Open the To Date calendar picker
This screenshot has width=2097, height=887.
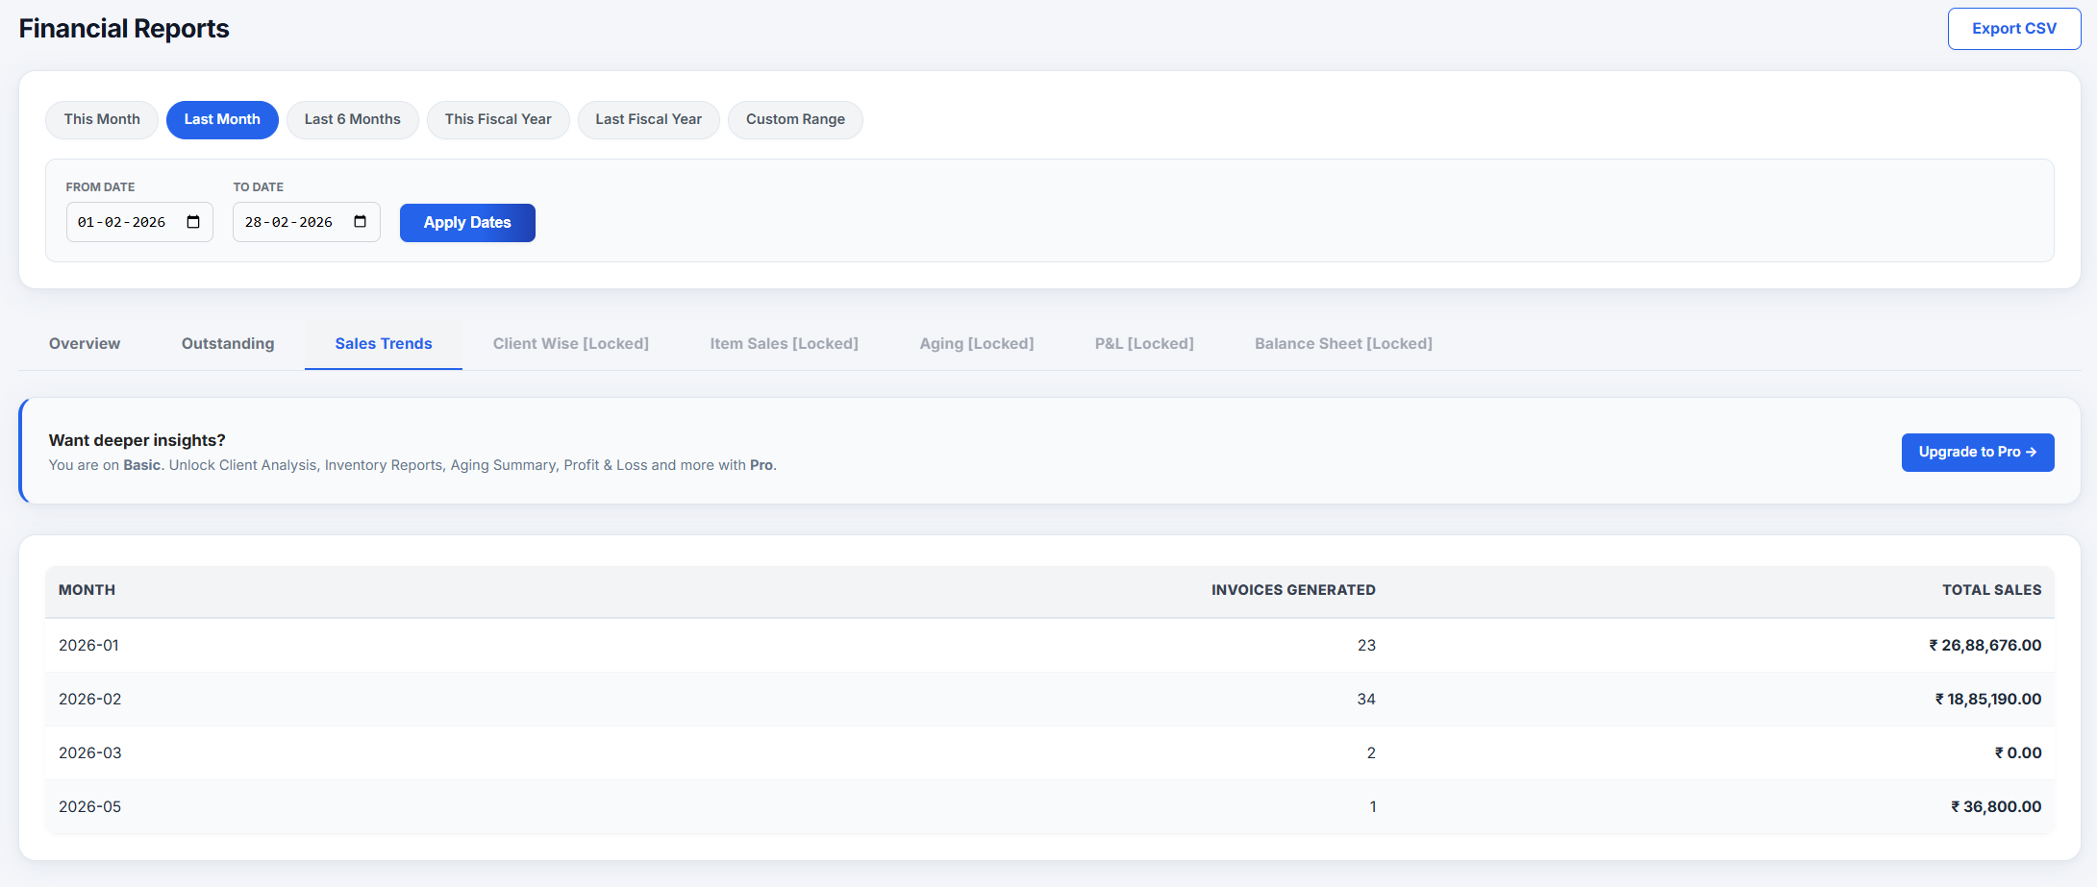[x=362, y=222]
